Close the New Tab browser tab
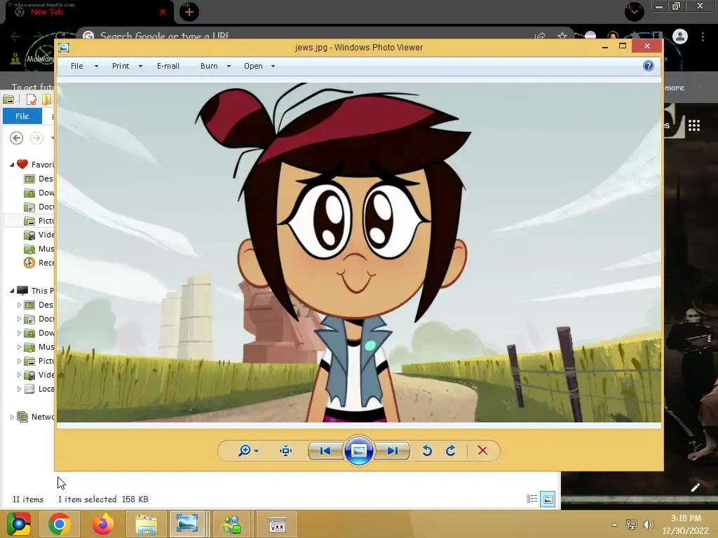Screen dimensions: 718x538 click(x=163, y=12)
